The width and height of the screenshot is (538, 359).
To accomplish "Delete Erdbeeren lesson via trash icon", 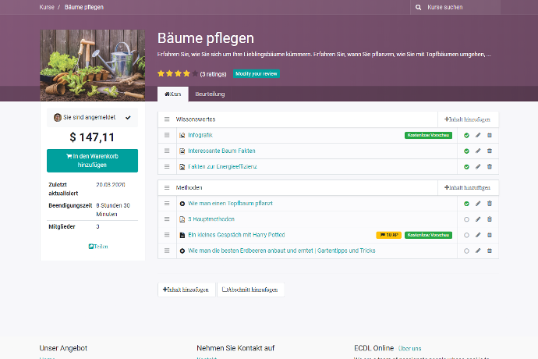I will [490, 251].
